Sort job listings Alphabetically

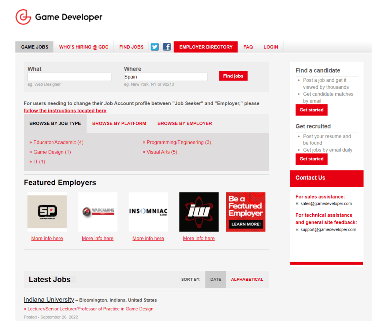(x=247, y=279)
